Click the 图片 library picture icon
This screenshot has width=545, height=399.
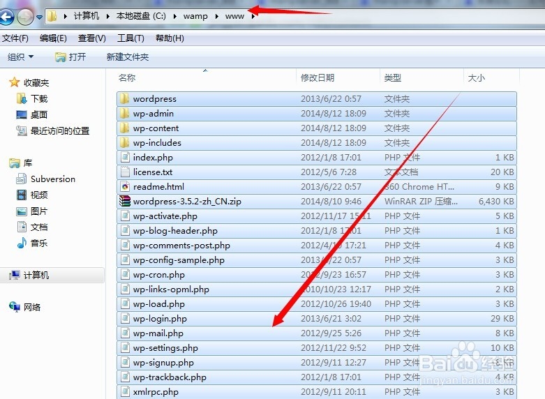coord(22,211)
